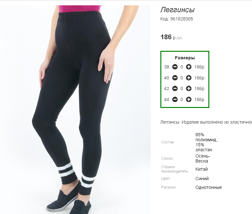Click the Китай country value
This screenshot has height=214, width=252.
coord(201,169)
